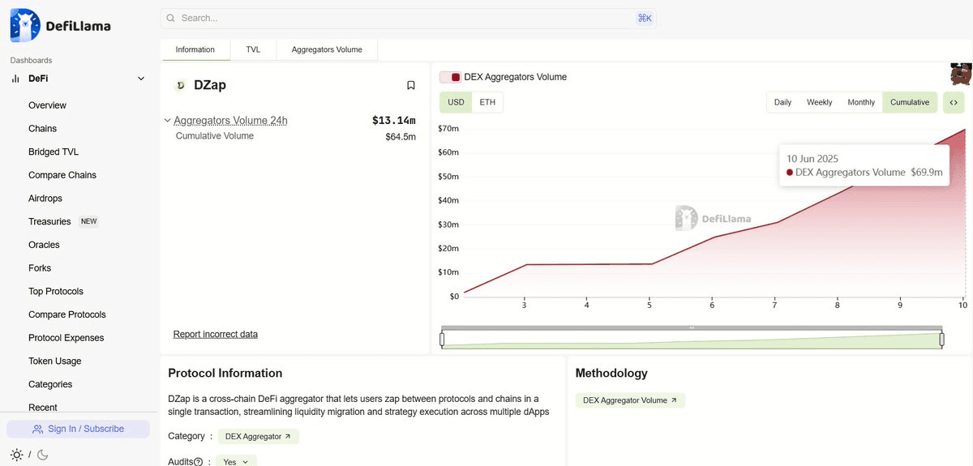The width and height of the screenshot is (973, 466).
Task: Expand Aggregators Volume 24h details
Action: click(167, 121)
